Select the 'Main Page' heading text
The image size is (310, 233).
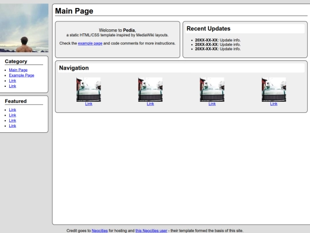pos(74,11)
